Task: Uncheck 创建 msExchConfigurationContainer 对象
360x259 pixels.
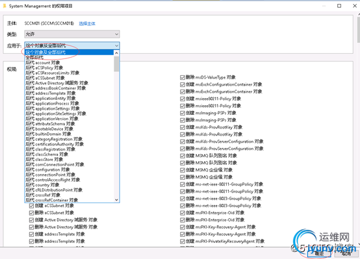Action: [x=183, y=84]
